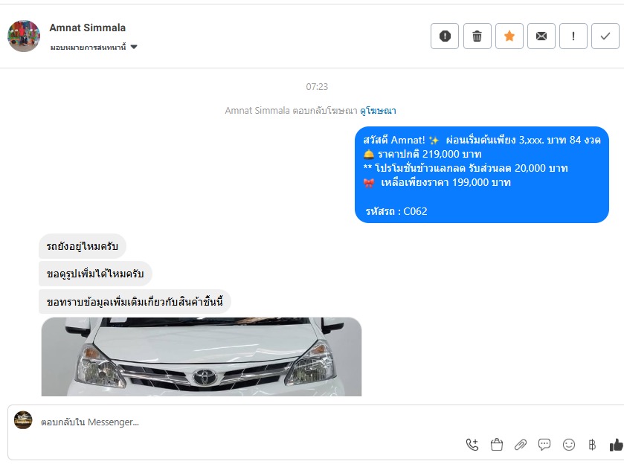Viewport: 624px width, 464px height.
Task: Open the white Toyota car photo
Action: point(202,357)
